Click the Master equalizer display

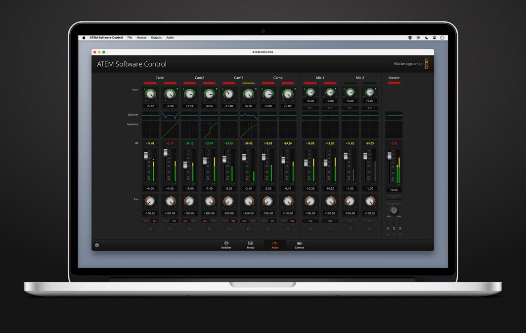click(394, 115)
